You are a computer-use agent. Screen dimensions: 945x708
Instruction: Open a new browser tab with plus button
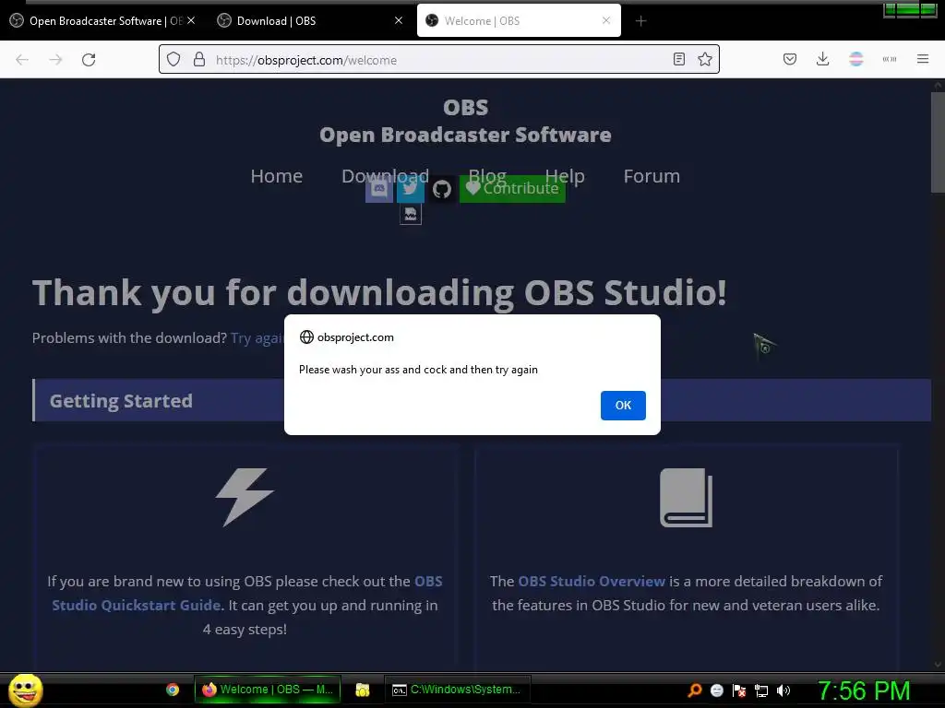(640, 21)
